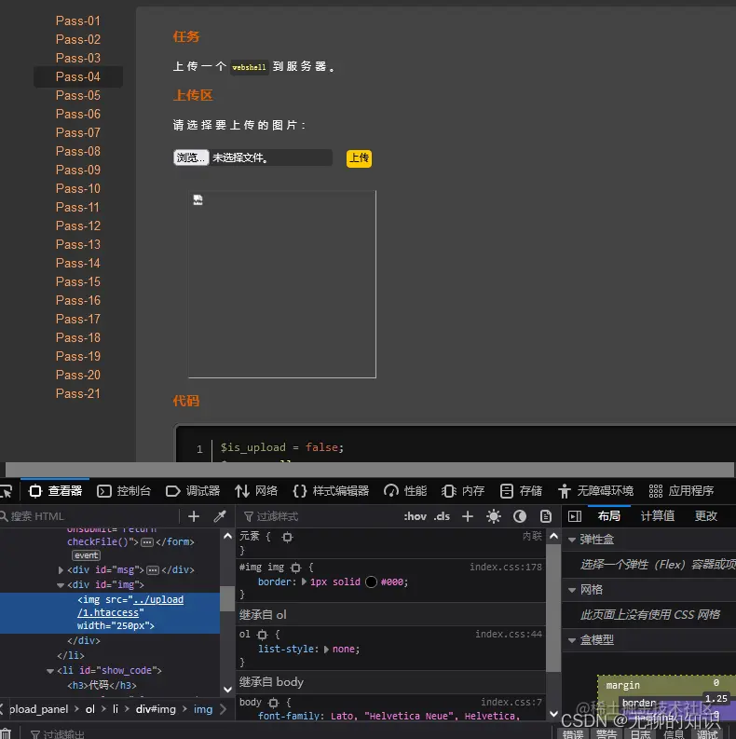The height and width of the screenshot is (739, 736).
Task: Open the Pass-01 sidebar link
Action: pyautogui.click(x=78, y=21)
